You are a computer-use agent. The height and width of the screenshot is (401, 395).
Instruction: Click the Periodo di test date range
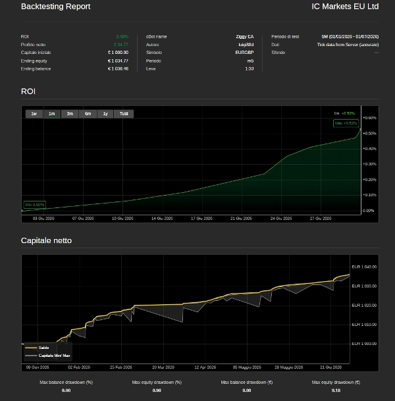350,37
